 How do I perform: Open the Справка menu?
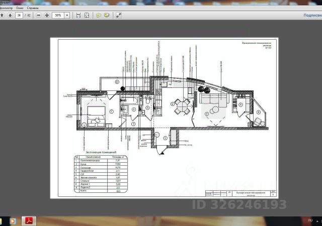click(x=33, y=8)
